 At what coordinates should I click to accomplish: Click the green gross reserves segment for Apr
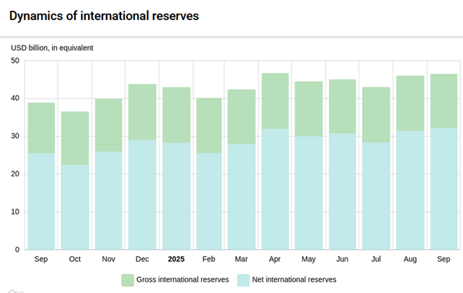pos(275,101)
